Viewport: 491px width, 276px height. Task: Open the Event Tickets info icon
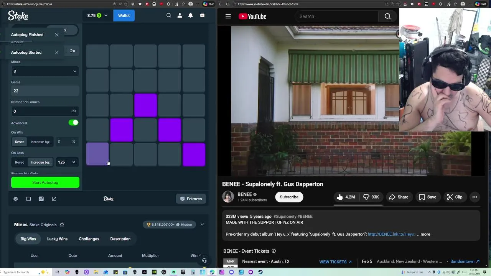pos(274,251)
